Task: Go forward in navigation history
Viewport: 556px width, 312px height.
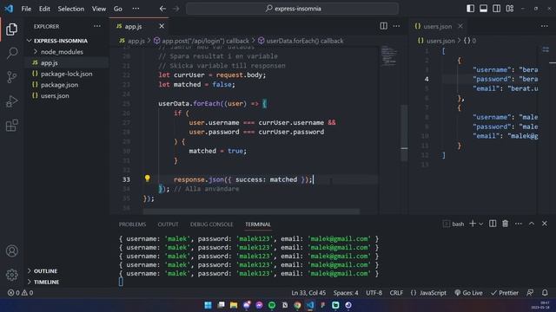Action: point(175,9)
